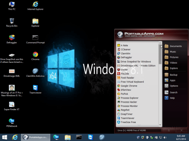Select the Super Finder XT desktop icon
This screenshot has width=189, height=141.
[x=12, y=106]
